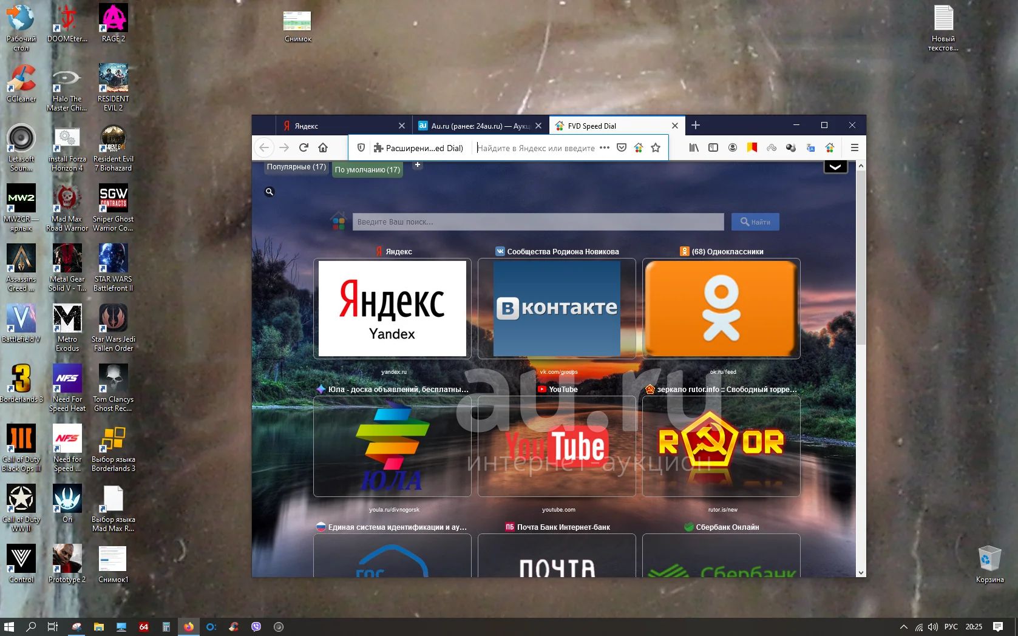The width and height of the screenshot is (1018, 636).
Task: Select Mad Max Road Warrior desktop icon
Action: pyautogui.click(x=67, y=208)
